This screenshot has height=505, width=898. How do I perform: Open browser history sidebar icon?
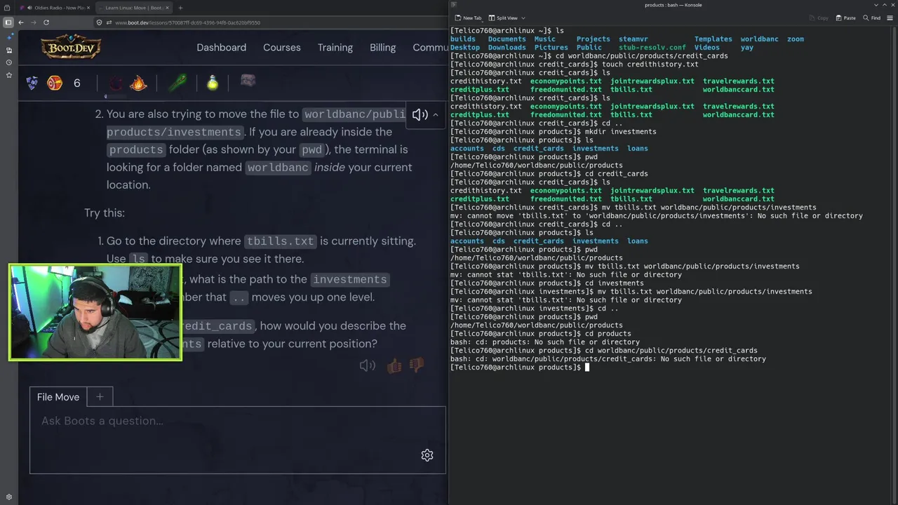[8, 62]
